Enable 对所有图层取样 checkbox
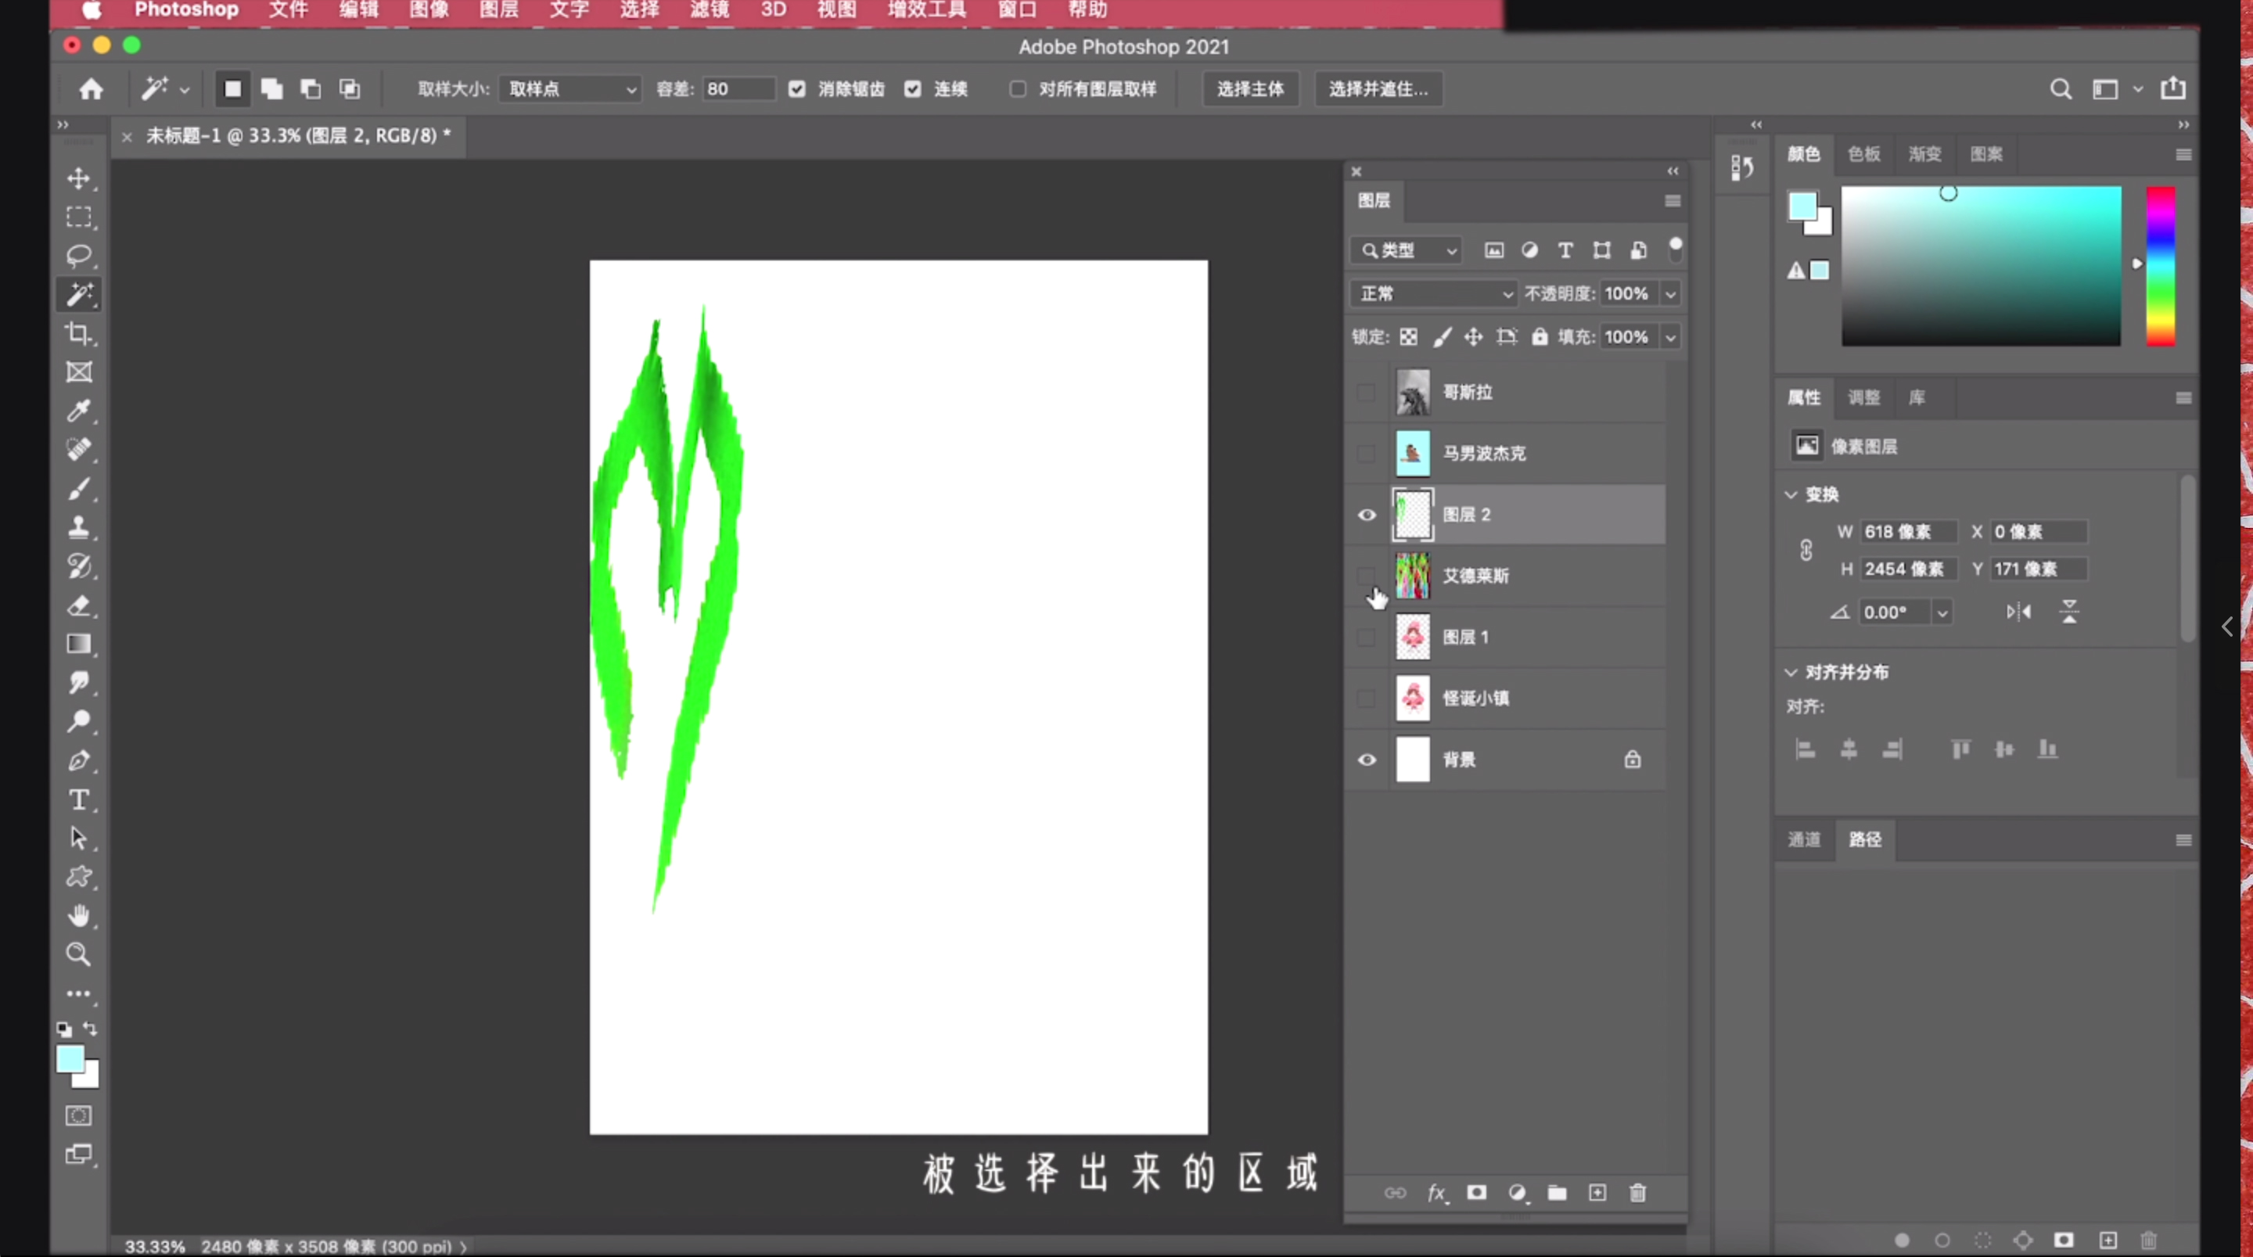 point(1017,89)
